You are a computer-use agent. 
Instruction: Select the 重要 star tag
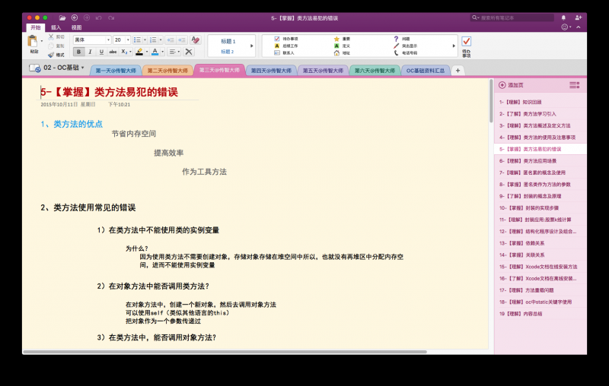(336, 38)
